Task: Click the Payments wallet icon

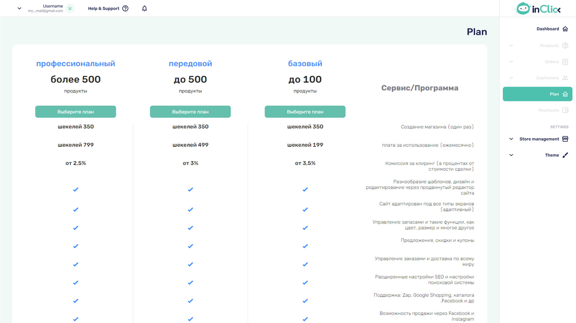Action: [565, 110]
